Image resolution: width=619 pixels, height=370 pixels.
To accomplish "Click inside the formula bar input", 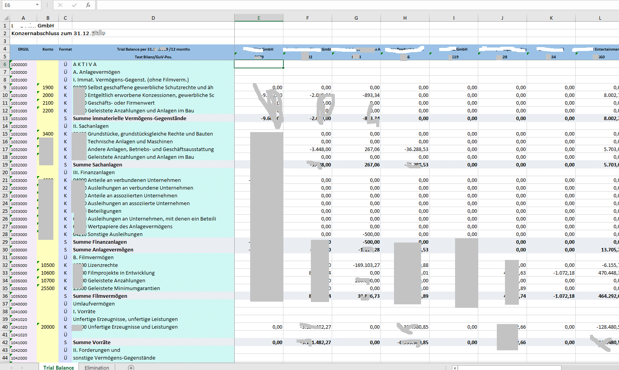I will point(348,5).
